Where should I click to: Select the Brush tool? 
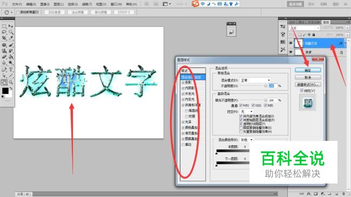click(x=11, y=45)
